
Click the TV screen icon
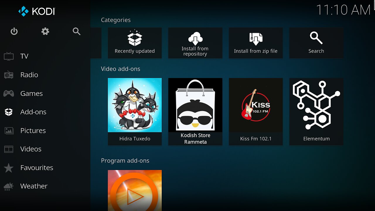pos(9,56)
